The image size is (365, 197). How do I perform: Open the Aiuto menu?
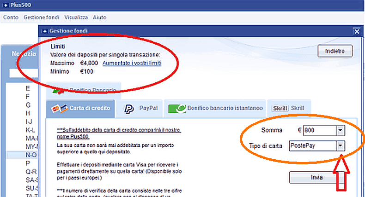coord(99,17)
